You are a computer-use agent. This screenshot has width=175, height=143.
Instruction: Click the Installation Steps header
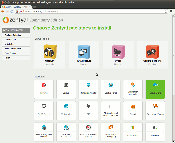16,30
